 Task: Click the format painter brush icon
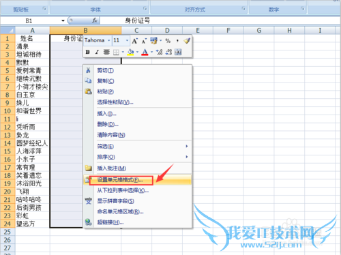coord(187,41)
